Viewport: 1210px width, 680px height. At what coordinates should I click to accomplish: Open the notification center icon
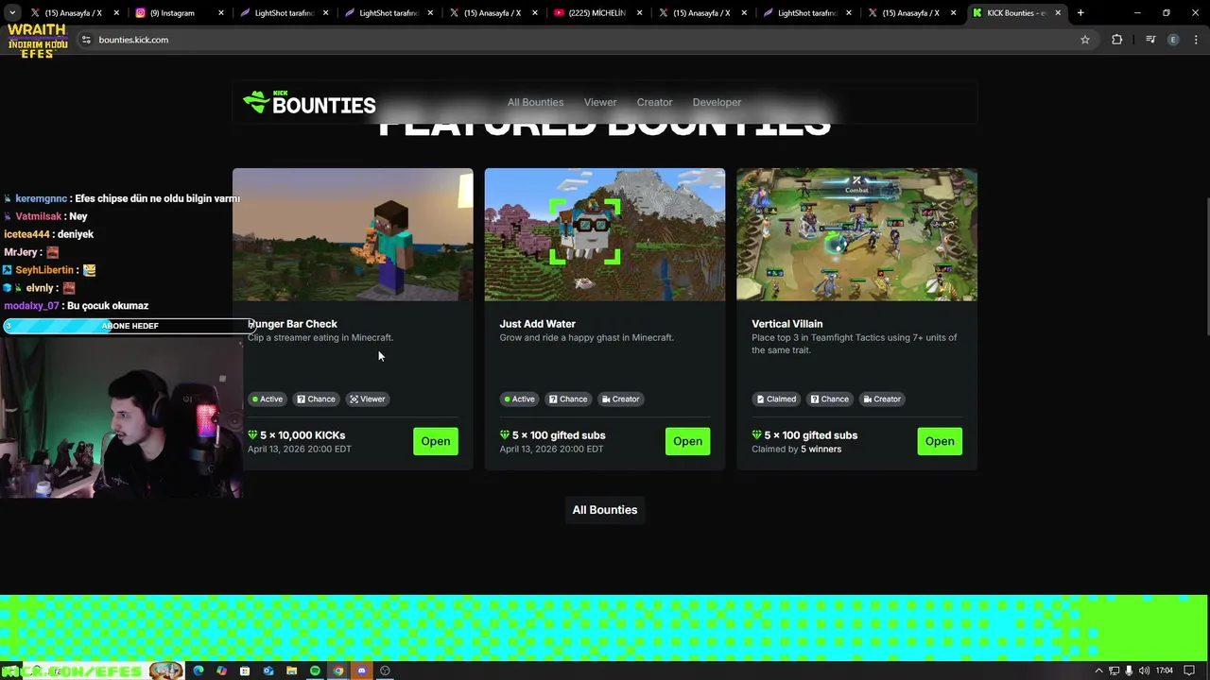pyautogui.click(x=1189, y=671)
